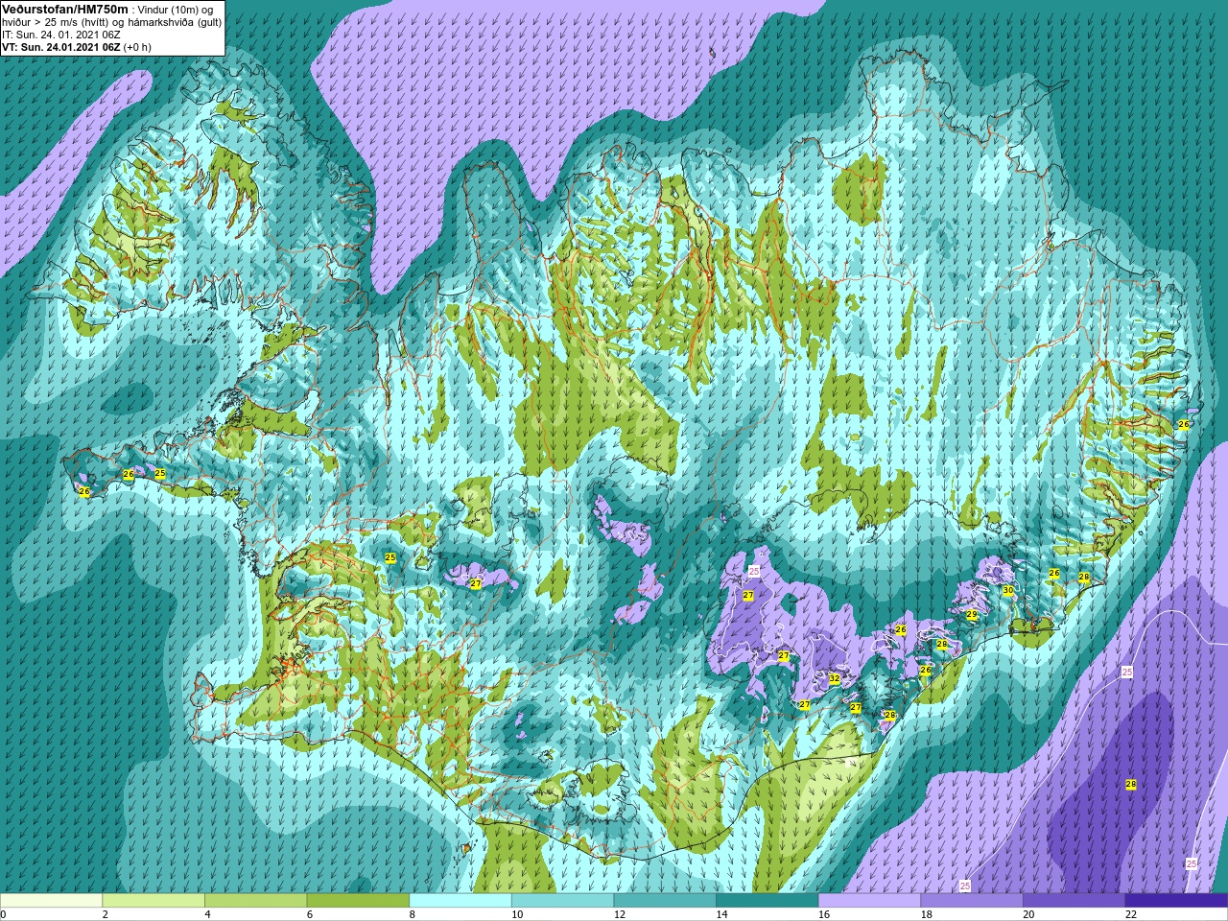Screen dimensions: 1228x921
Task: Click the yellow 29 gust marker
Action: 972,615
